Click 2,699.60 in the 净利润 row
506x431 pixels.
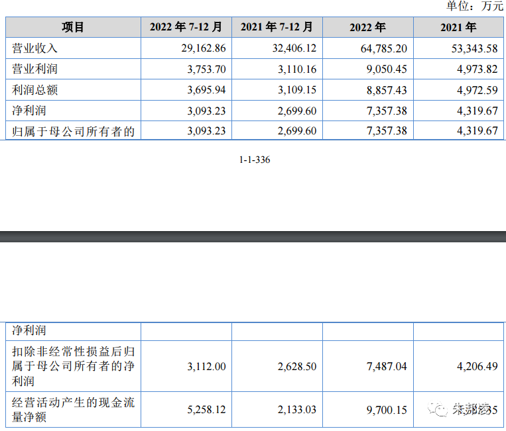297,111
